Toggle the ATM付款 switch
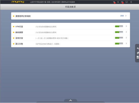 [119, 26]
